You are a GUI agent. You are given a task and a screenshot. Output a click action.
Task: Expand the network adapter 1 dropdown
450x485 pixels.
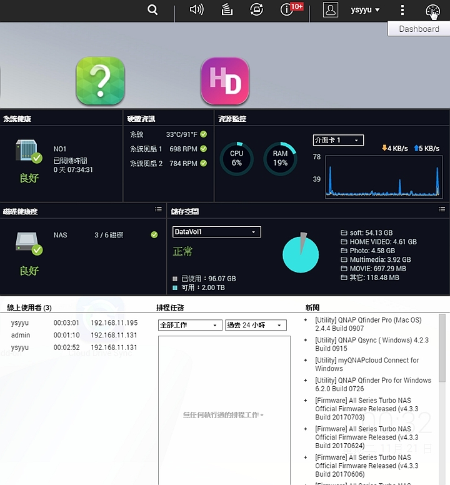coord(338,140)
